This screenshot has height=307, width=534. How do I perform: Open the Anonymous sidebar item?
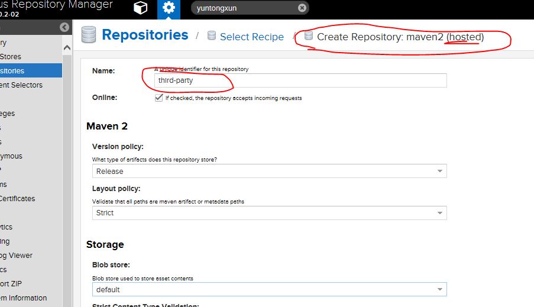pyautogui.click(x=31, y=156)
